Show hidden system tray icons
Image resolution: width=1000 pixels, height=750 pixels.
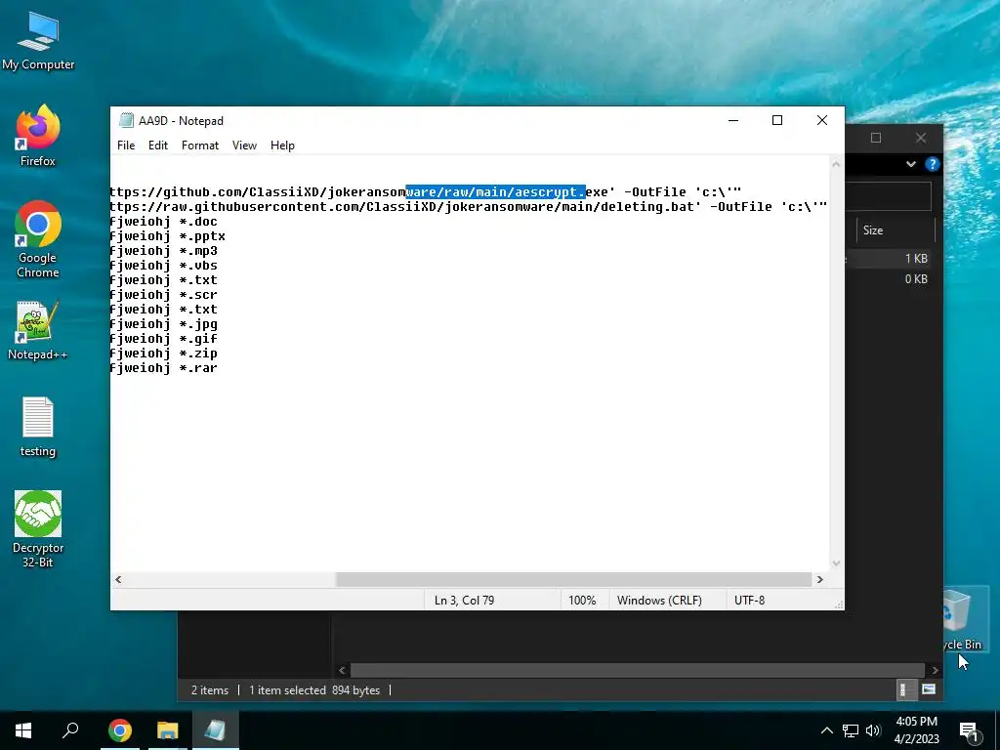coord(826,730)
